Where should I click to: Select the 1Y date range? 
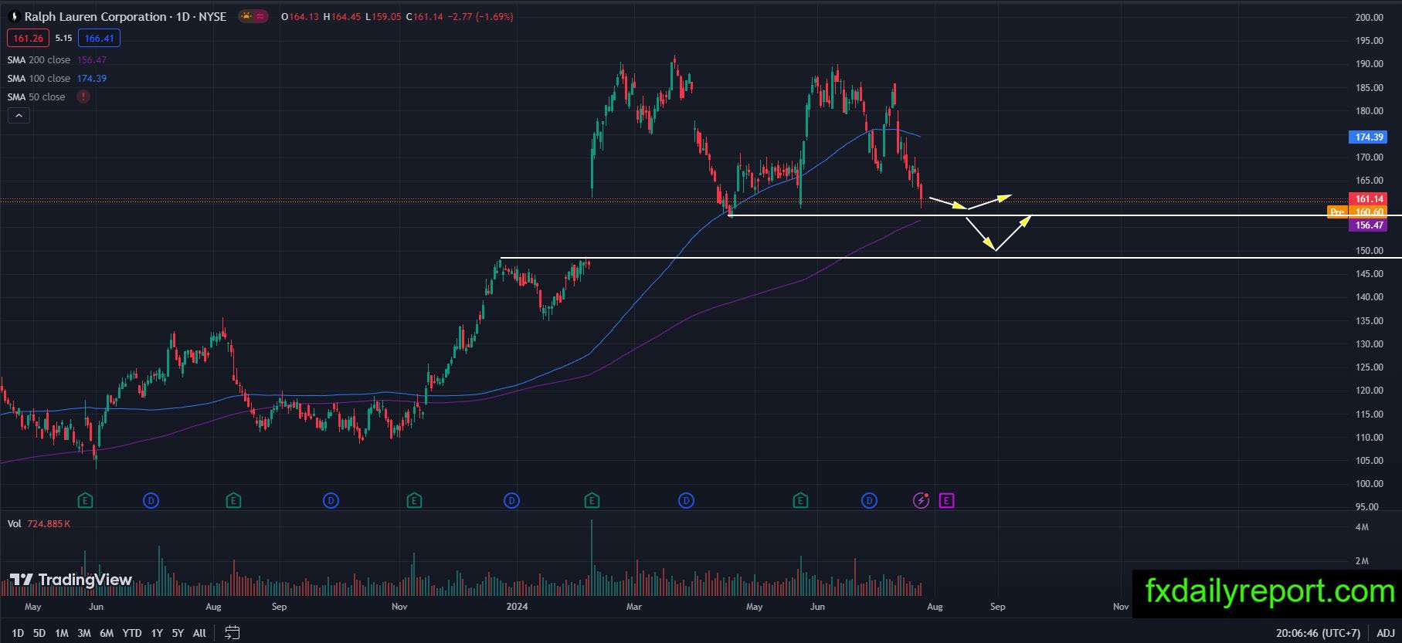(x=157, y=633)
